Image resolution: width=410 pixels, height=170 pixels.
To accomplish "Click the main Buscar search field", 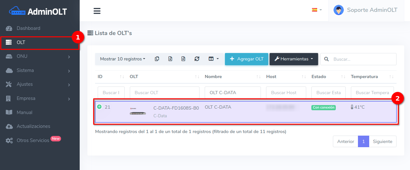I will 362,59.
